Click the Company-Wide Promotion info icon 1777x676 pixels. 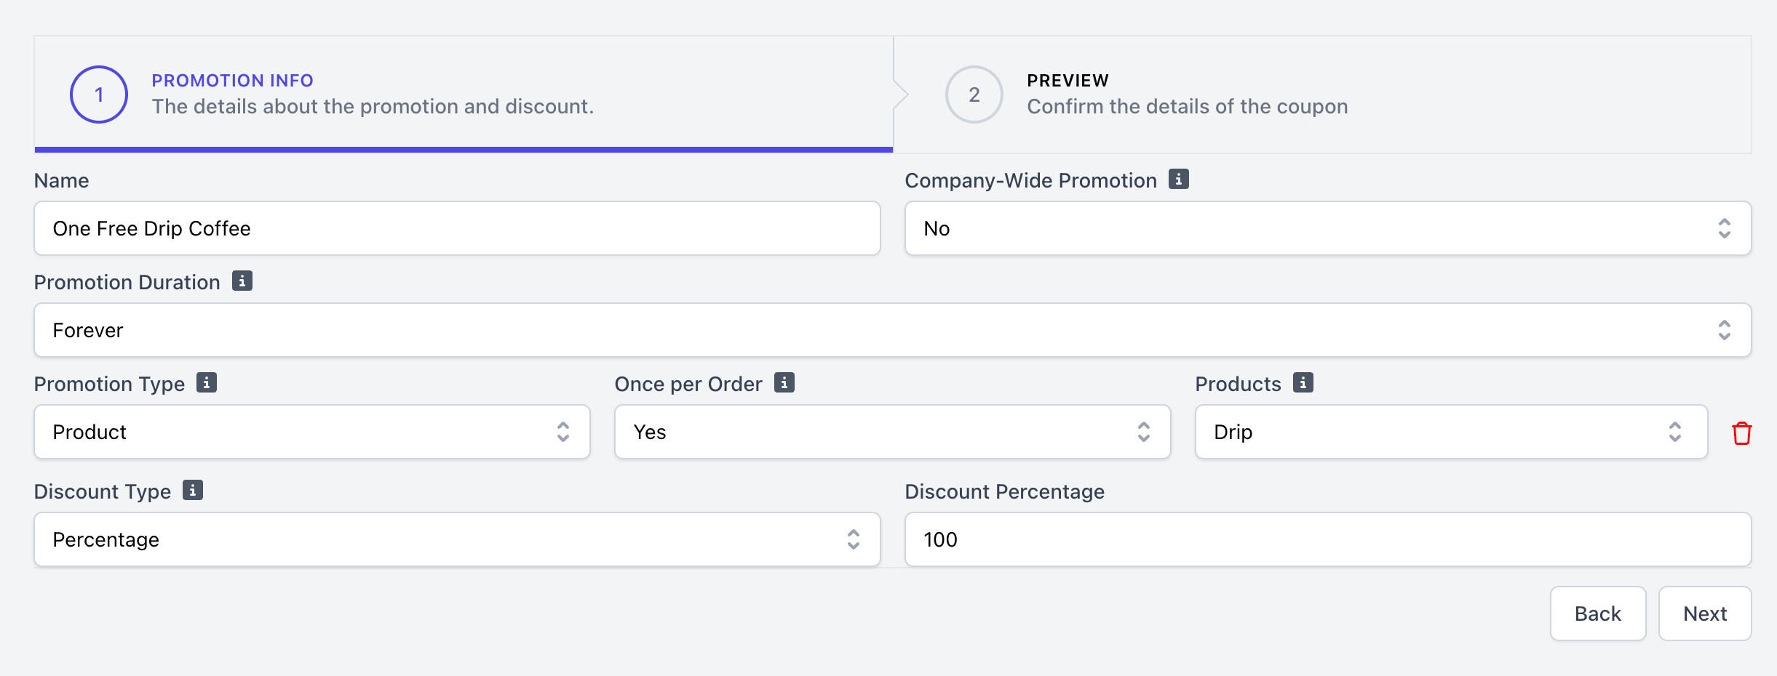(1178, 179)
